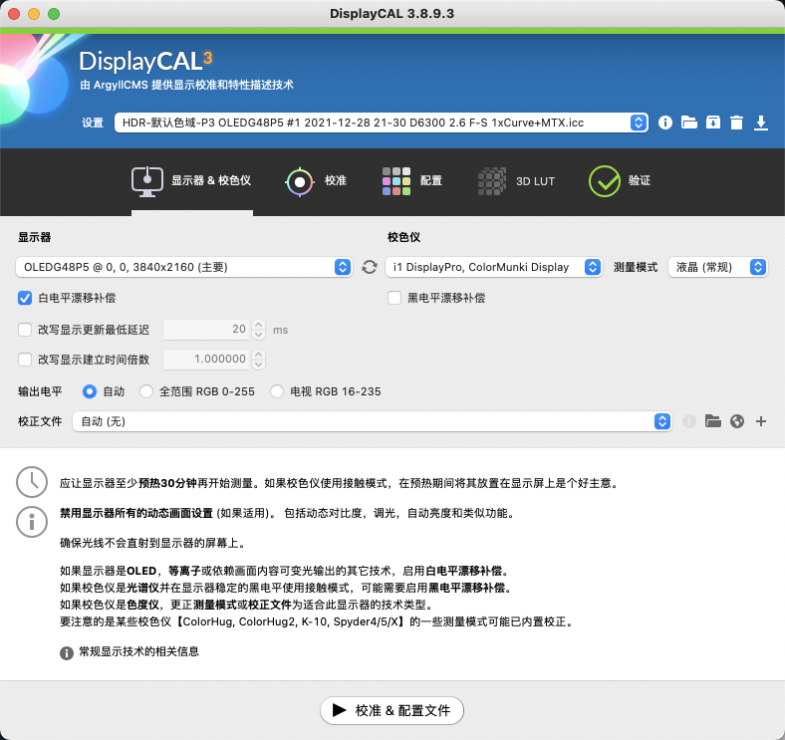
Task: Click the 显示器 section heading
Action: click(35, 237)
